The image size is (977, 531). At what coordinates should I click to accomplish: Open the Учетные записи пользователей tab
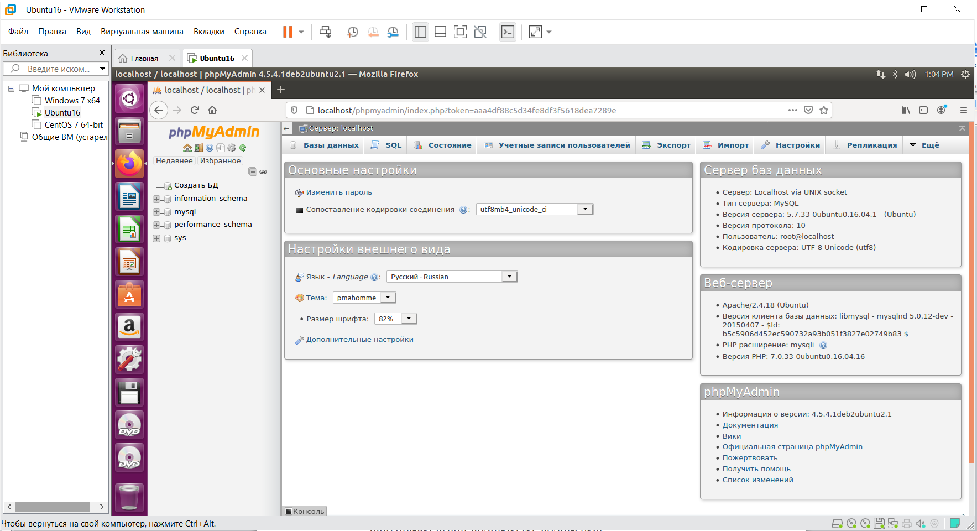click(x=557, y=145)
